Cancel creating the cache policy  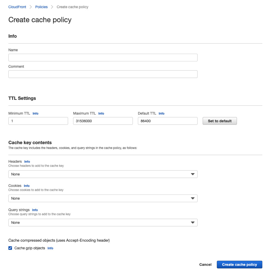click(x=205, y=264)
